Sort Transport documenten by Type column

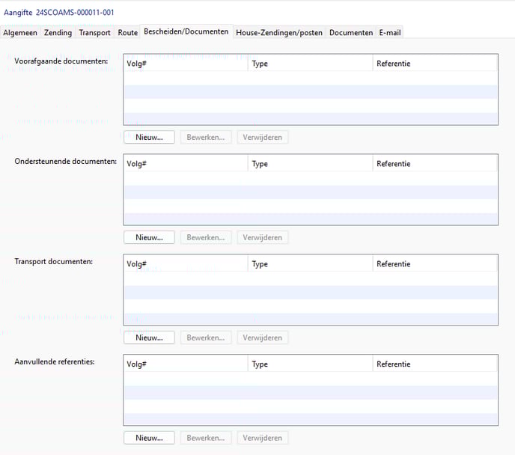point(311,263)
